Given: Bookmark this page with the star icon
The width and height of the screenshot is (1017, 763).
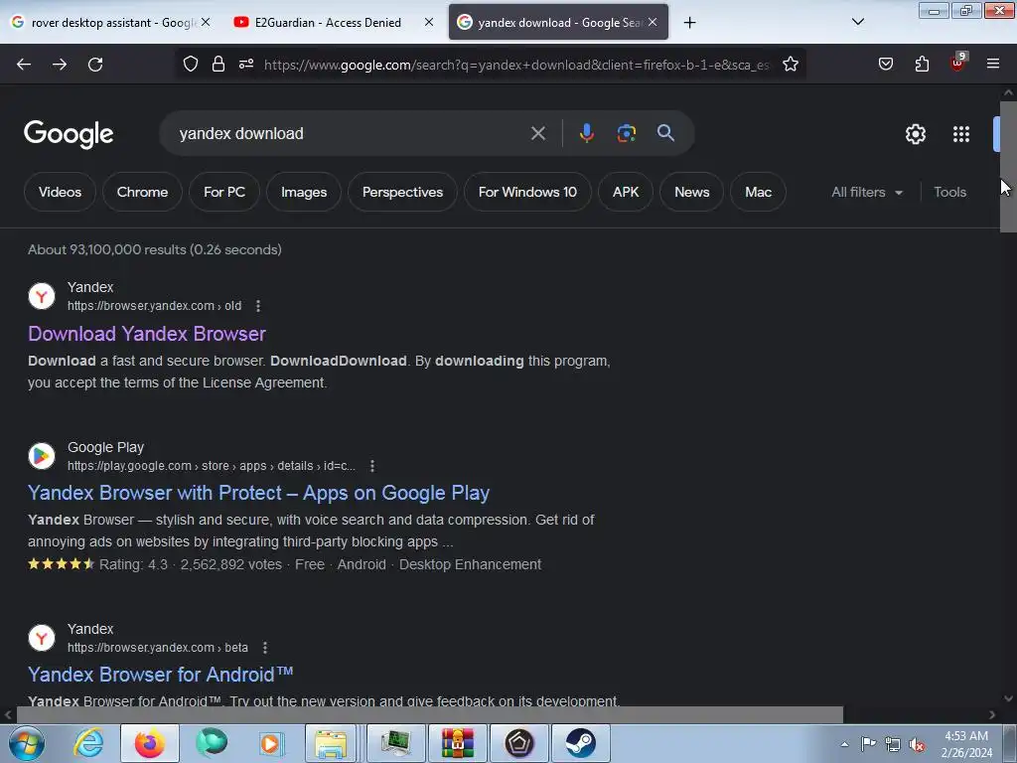Looking at the screenshot, I should 790,65.
